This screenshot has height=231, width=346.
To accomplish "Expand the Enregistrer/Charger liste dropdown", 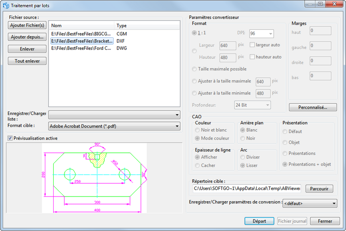I will click(114, 115).
